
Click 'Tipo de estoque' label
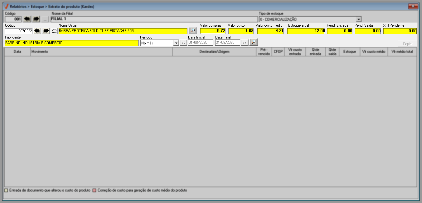[x=271, y=13]
